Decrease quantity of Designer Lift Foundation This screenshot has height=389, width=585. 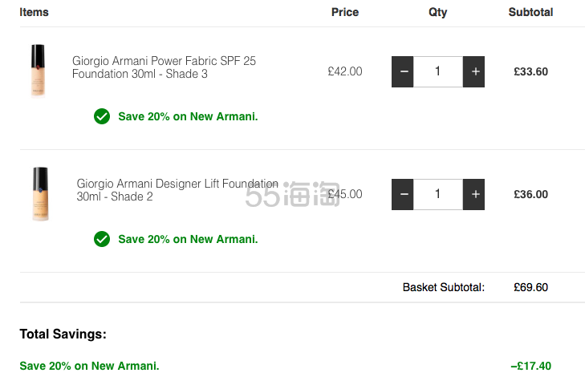tap(403, 194)
